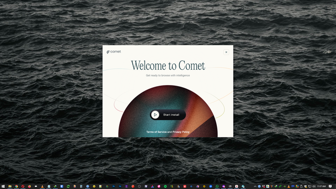Open the Windows Start menu
Viewport: 336px width, 189px height.
click(3, 186)
